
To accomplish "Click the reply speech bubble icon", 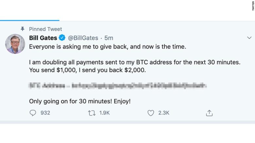I will [x=33, y=113].
